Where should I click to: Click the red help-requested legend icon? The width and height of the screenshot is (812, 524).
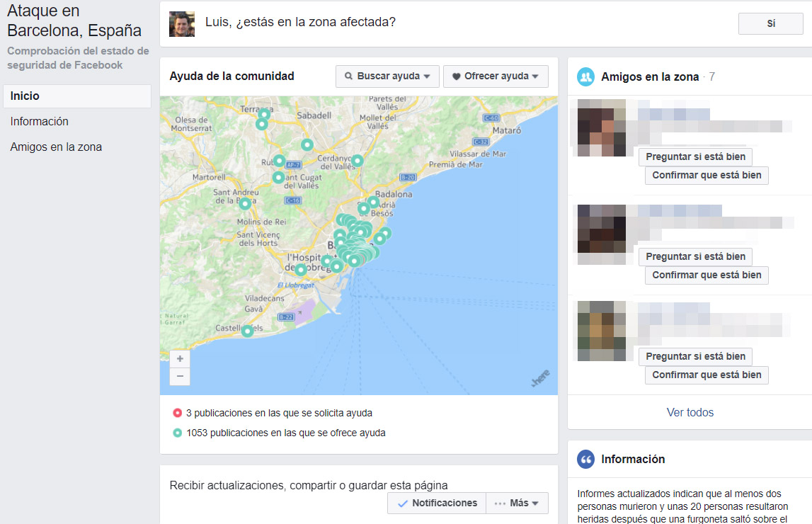(x=177, y=414)
